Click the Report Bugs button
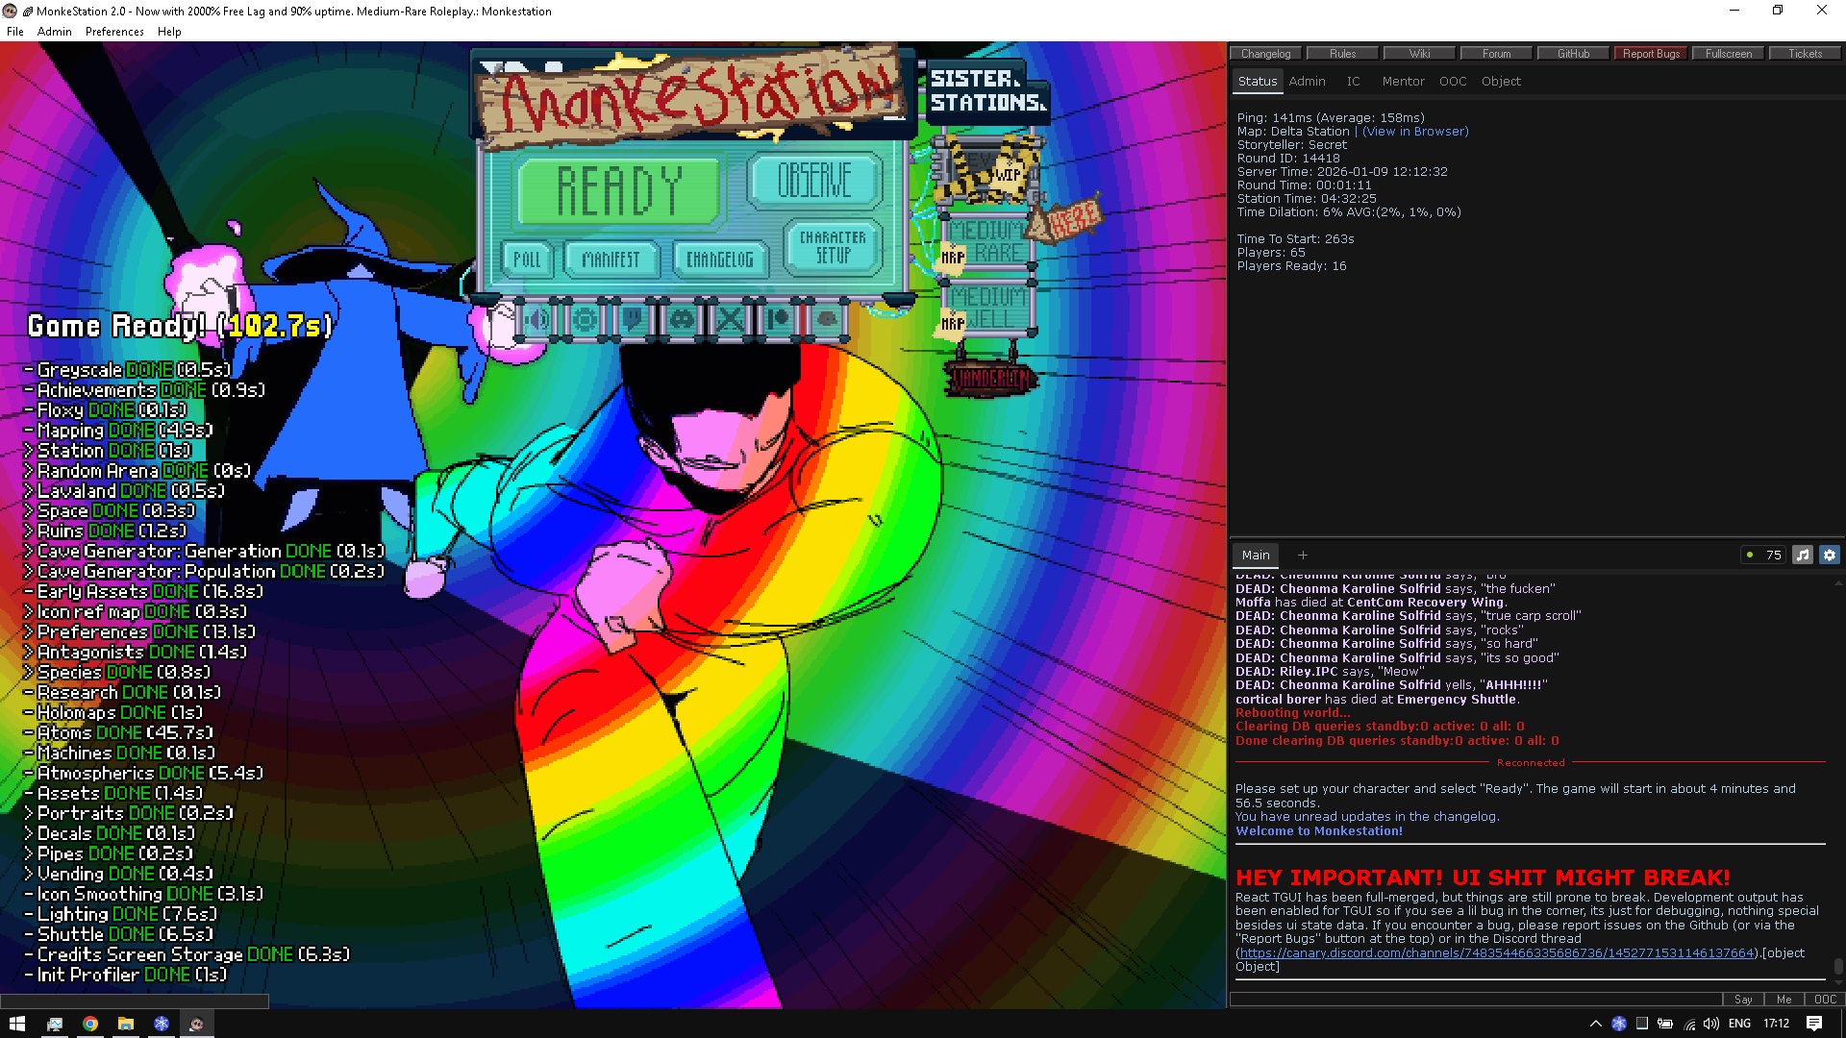This screenshot has height=1038, width=1846. pos(1651,54)
